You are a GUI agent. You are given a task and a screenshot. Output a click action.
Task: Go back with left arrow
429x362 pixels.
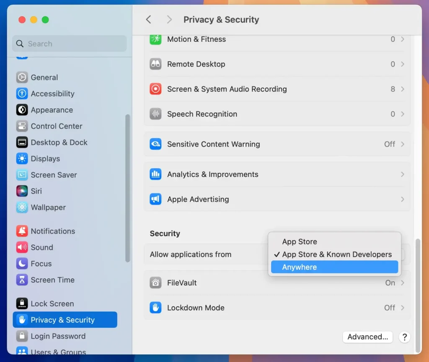pos(149,19)
